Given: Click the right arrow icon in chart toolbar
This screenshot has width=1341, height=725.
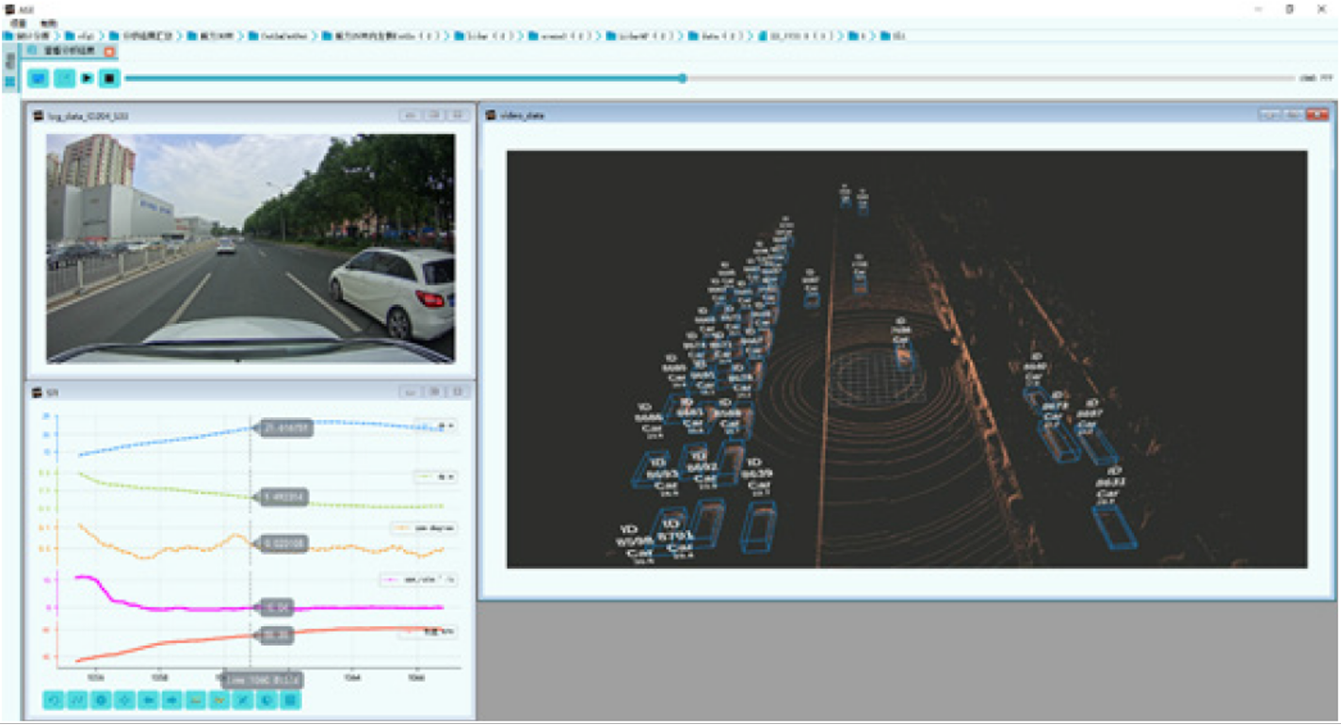Looking at the screenshot, I should [172, 700].
